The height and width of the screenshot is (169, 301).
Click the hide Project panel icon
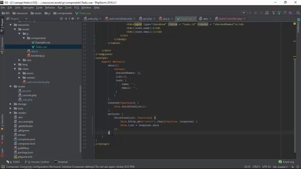pyautogui.click(x=79, y=19)
